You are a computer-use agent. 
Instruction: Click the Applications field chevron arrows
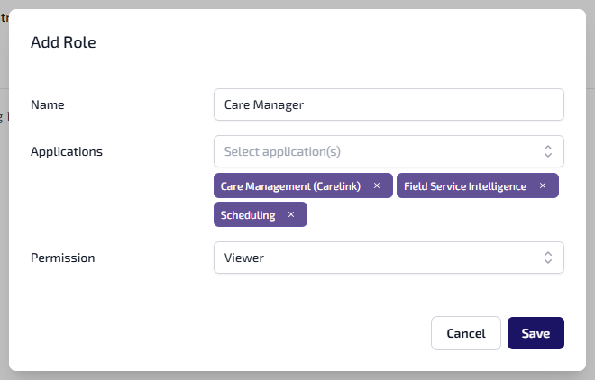pos(547,151)
